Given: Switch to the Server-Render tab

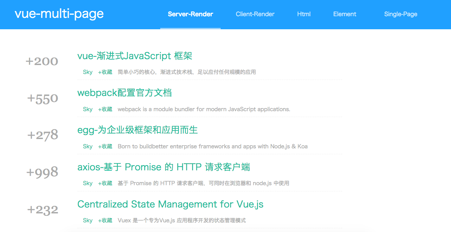Looking at the screenshot, I should click(x=190, y=14).
